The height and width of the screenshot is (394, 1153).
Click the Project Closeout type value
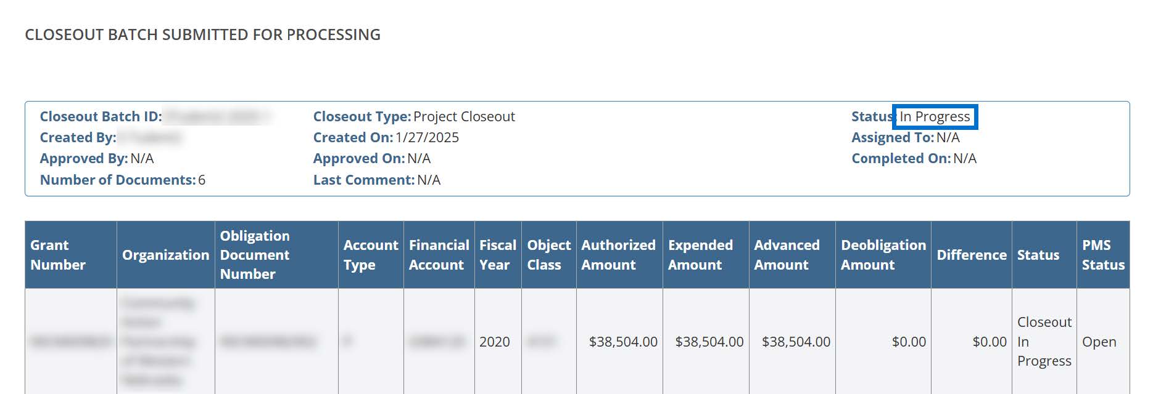click(464, 117)
